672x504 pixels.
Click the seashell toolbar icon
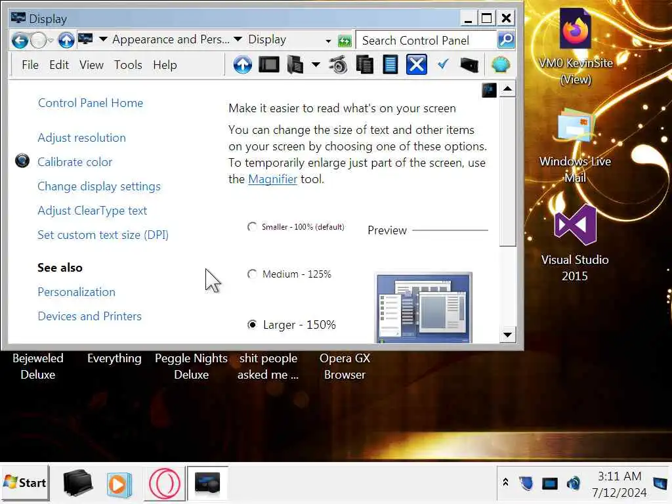[500, 65]
